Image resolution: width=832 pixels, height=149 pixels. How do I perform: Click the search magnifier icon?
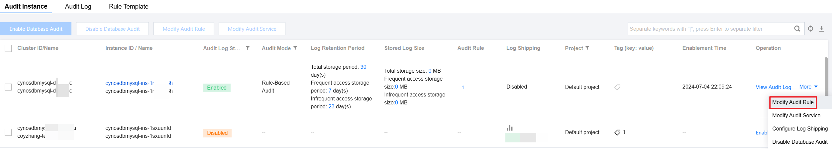pos(797,29)
